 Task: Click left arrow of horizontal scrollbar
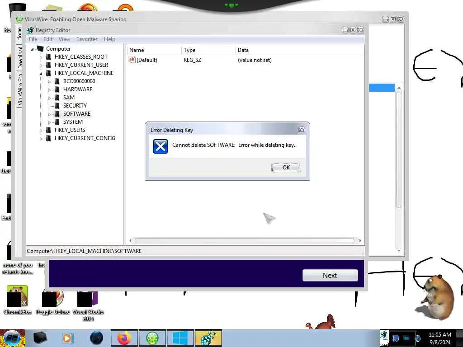point(130,240)
